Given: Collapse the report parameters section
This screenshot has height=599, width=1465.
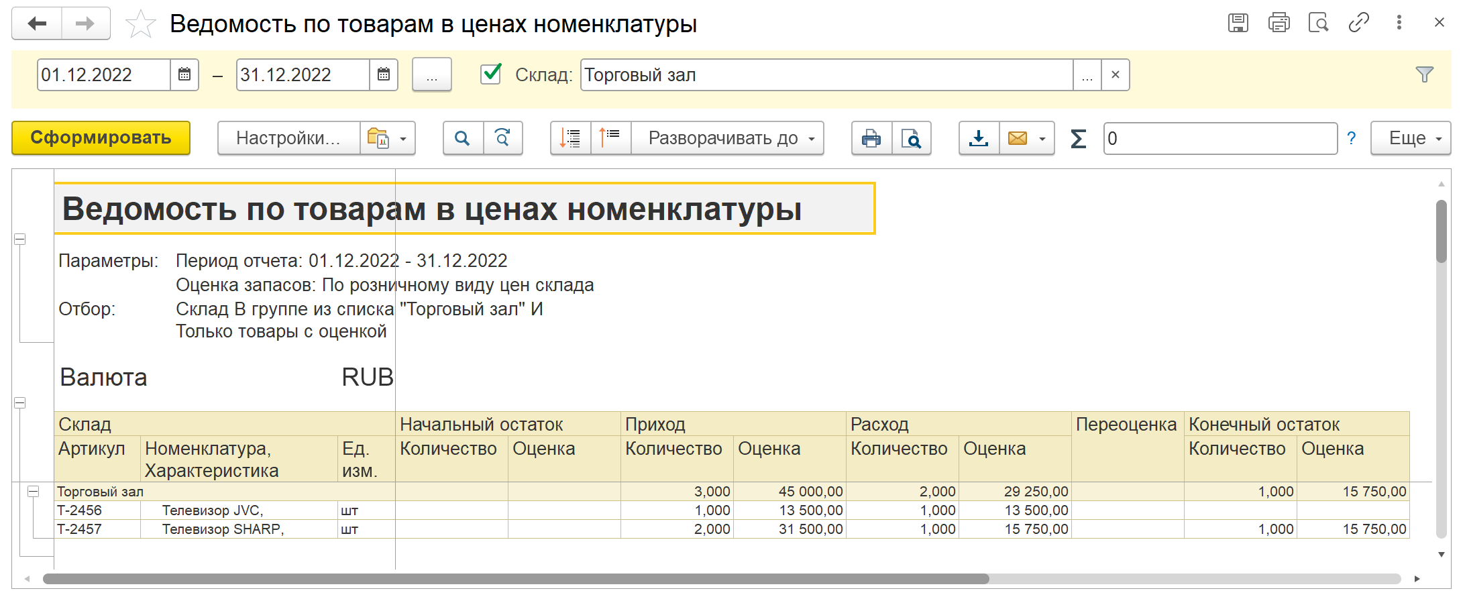Looking at the screenshot, I should (20, 239).
